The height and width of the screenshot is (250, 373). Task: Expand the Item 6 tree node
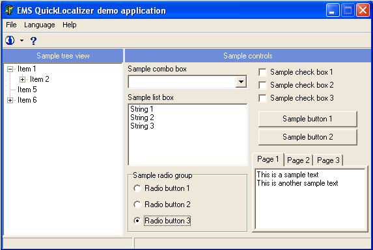[x=10, y=101]
